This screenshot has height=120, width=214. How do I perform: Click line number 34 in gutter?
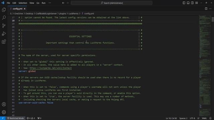click(x=13, y=71)
